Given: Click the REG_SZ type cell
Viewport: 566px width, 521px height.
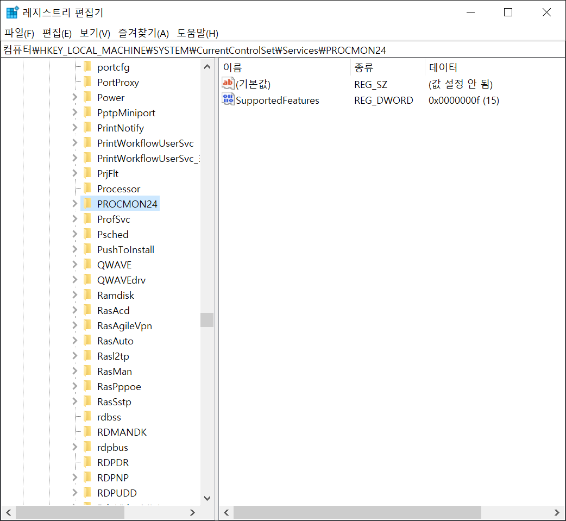Looking at the screenshot, I should (370, 85).
